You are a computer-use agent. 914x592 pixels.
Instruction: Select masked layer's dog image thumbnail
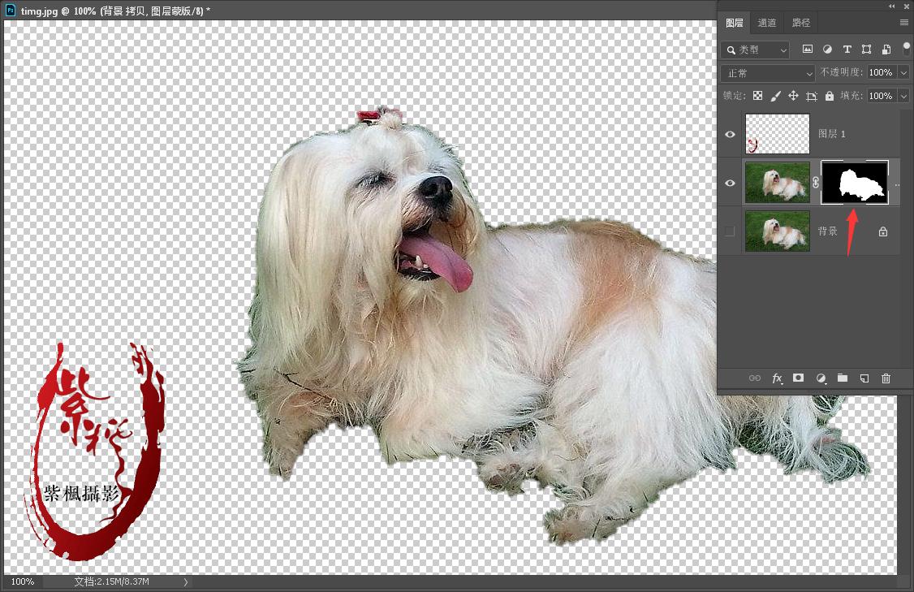tap(778, 183)
